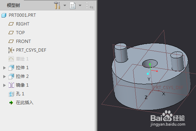This screenshot has height=131, width=196.
Task: Click the cyan Z-axis handle of dragger
Action: pos(148,74)
